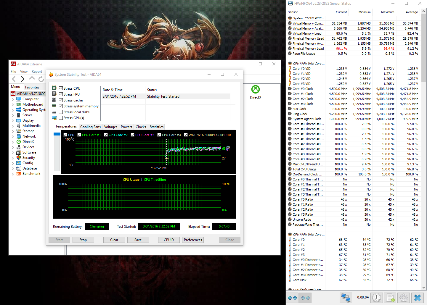Click the collapse columns arrows icon in HWiNFO
The image size is (427, 305).
coord(306,298)
